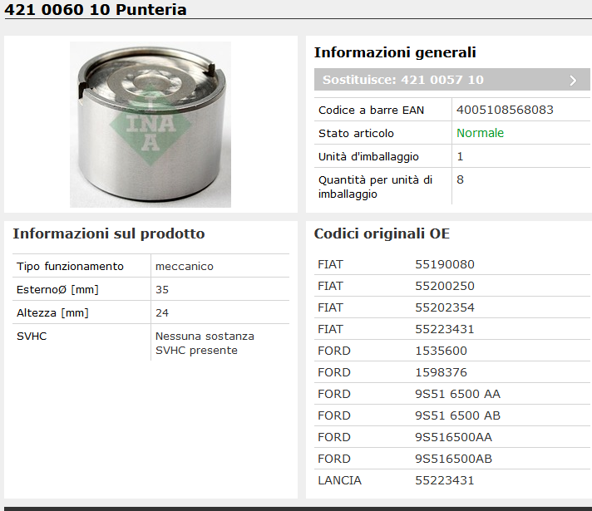Open the Sostituisce: 421 0057 10 link
The image size is (592, 511).
pyautogui.click(x=452, y=80)
